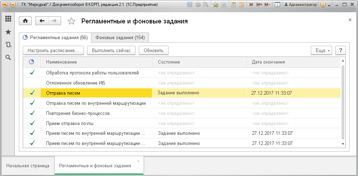Open help with the ? button
The height and width of the screenshot is (176, 358).
tap(341, 50)
